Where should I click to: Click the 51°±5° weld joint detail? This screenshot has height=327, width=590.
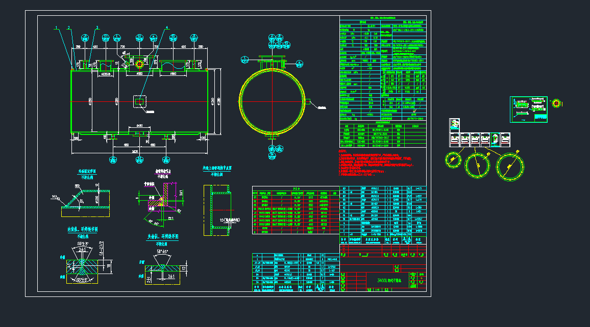click(x=162, y=267)
